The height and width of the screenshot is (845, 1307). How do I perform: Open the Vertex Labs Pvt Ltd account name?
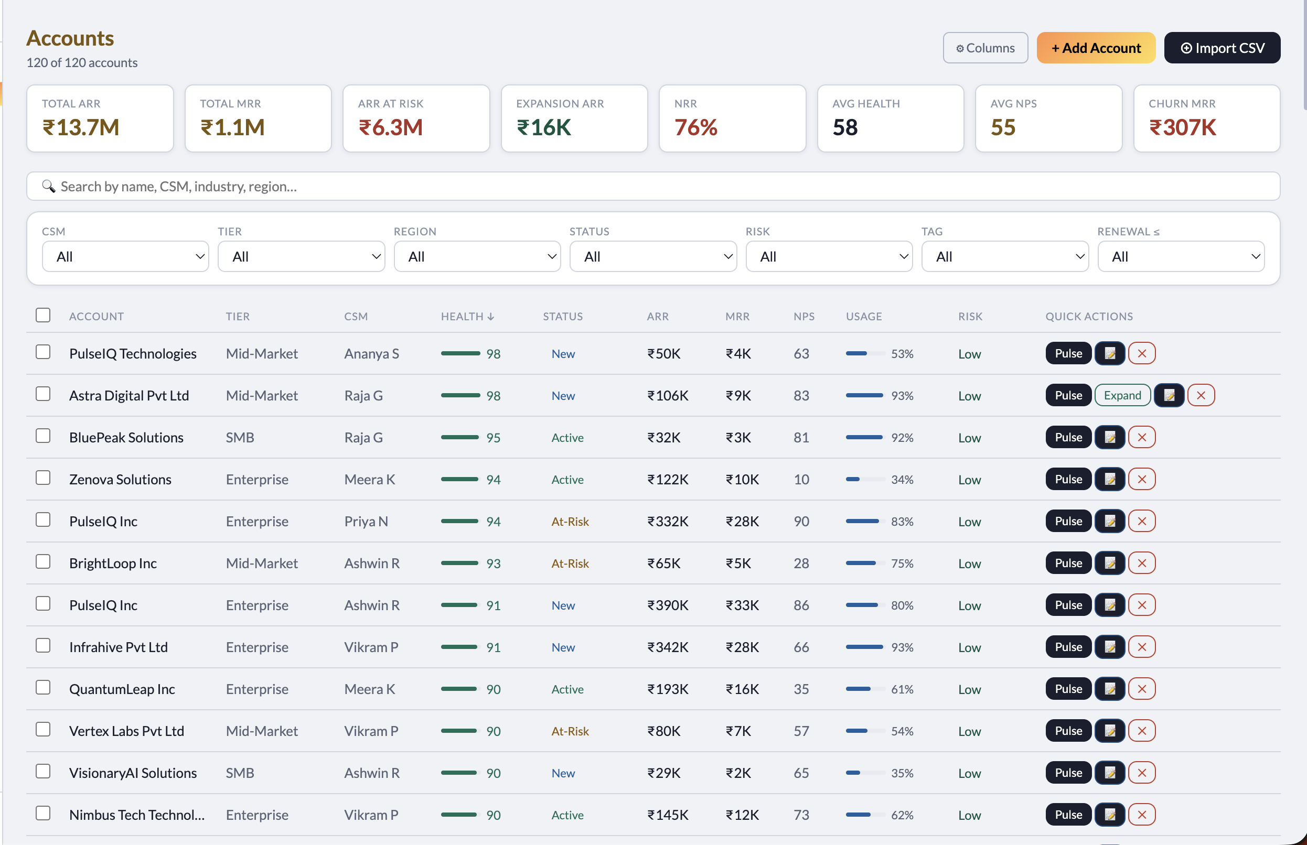coord(127,731)
